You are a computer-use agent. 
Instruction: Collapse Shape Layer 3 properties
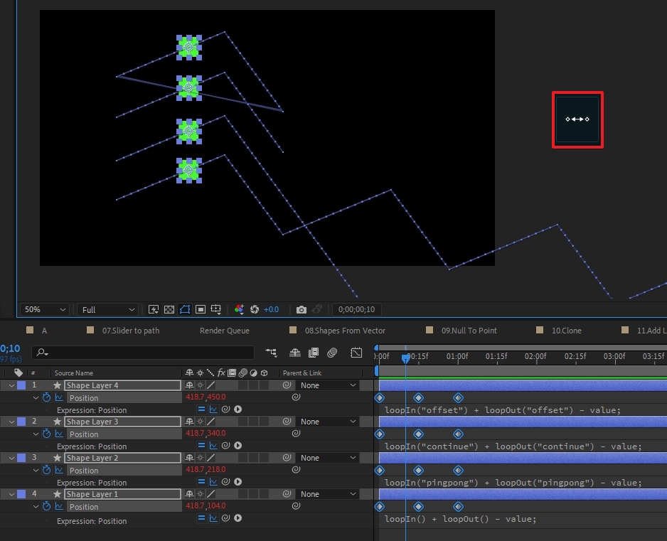(x=11, y=422)
